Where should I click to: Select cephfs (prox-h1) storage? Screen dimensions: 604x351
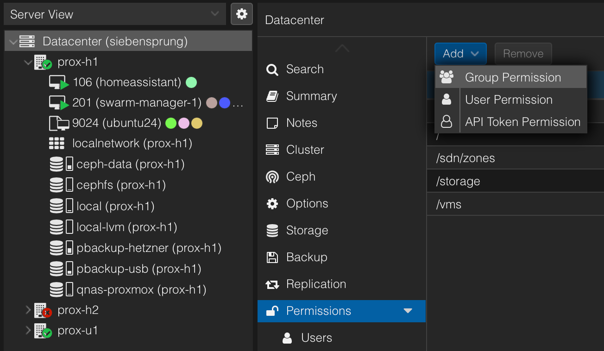128,185
